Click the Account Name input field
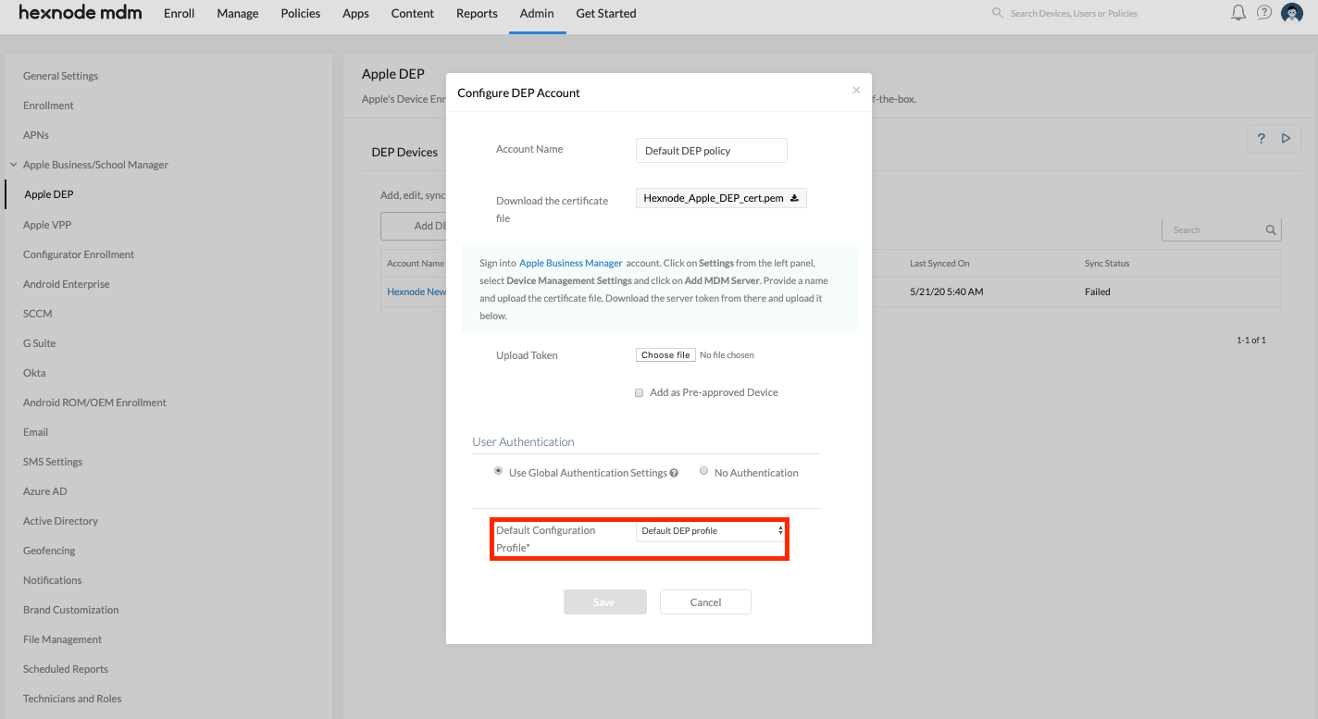This screenshot has width=1318, height=719. point(712,150)
